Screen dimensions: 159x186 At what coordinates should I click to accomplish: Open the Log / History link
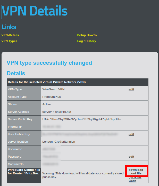(x=87, y=41)
